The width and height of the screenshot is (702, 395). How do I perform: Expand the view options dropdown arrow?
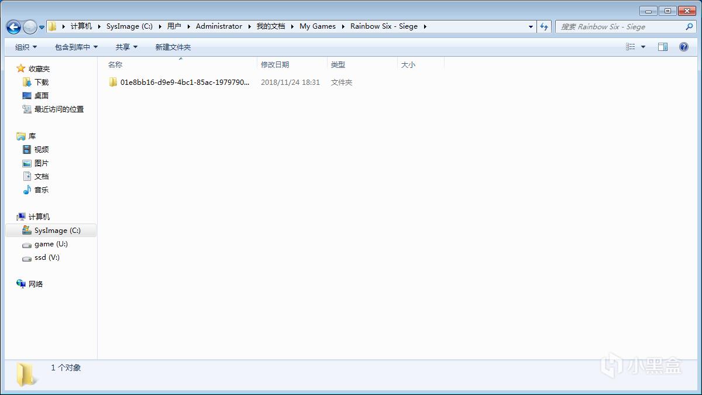coord(643,47)
